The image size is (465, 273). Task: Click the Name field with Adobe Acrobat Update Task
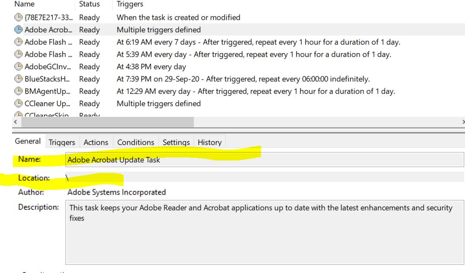tap(264, 160)
